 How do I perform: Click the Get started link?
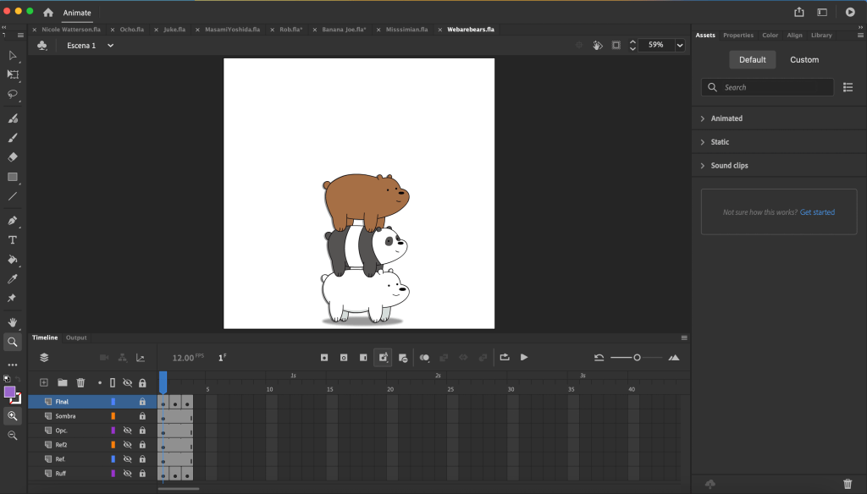[817, 212]
